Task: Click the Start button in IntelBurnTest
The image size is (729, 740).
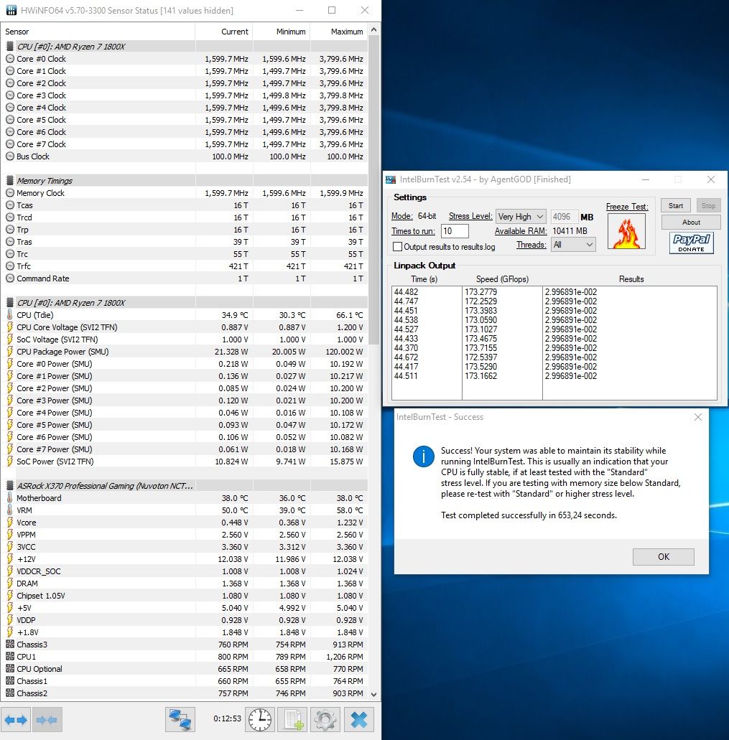Action: [675, 206]
